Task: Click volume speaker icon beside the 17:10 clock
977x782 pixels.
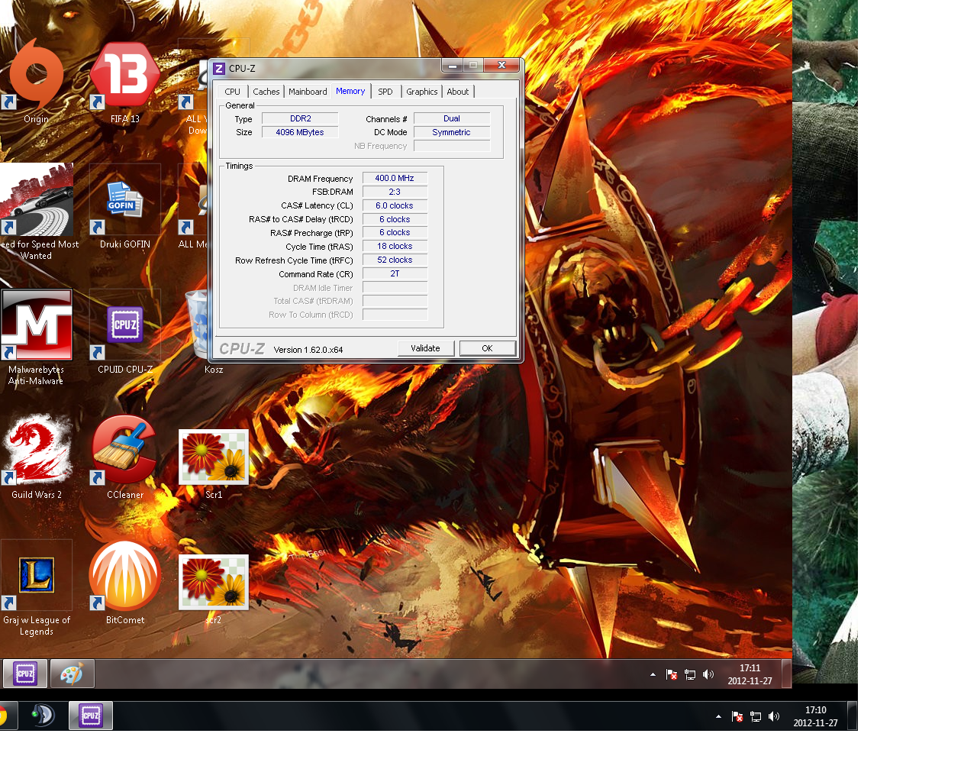Action: click(774, 716)
